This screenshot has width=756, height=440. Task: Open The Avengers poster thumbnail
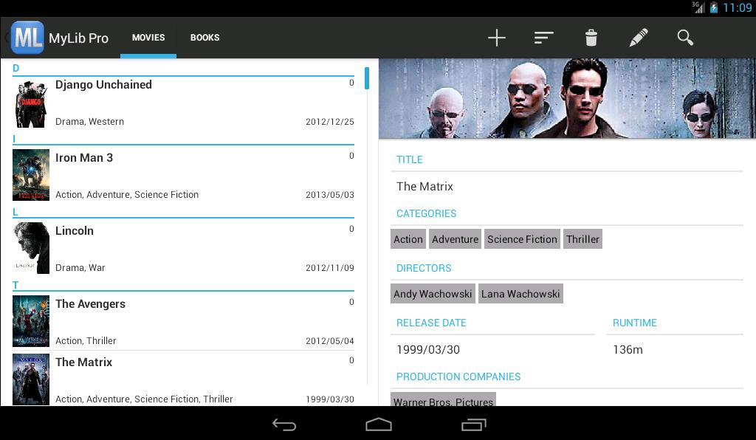(31, 321)
